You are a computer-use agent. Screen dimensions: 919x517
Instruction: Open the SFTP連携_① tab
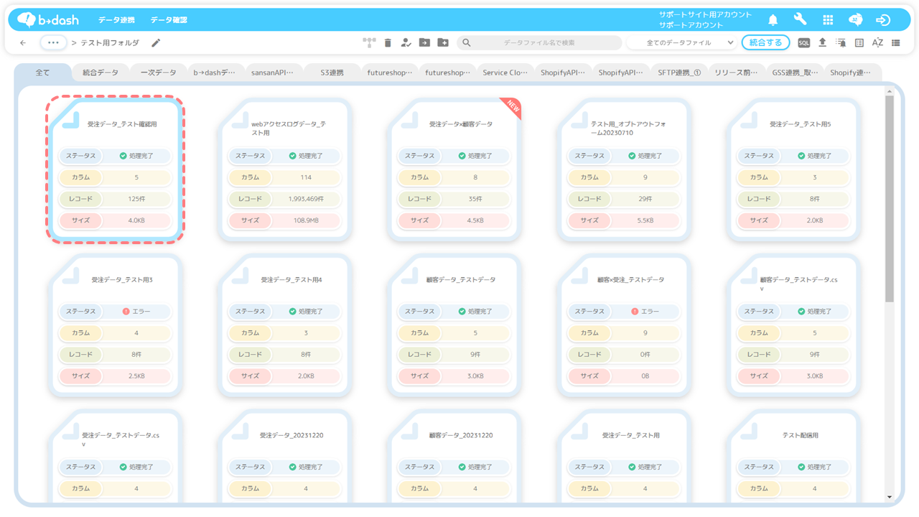click(679, 73)
